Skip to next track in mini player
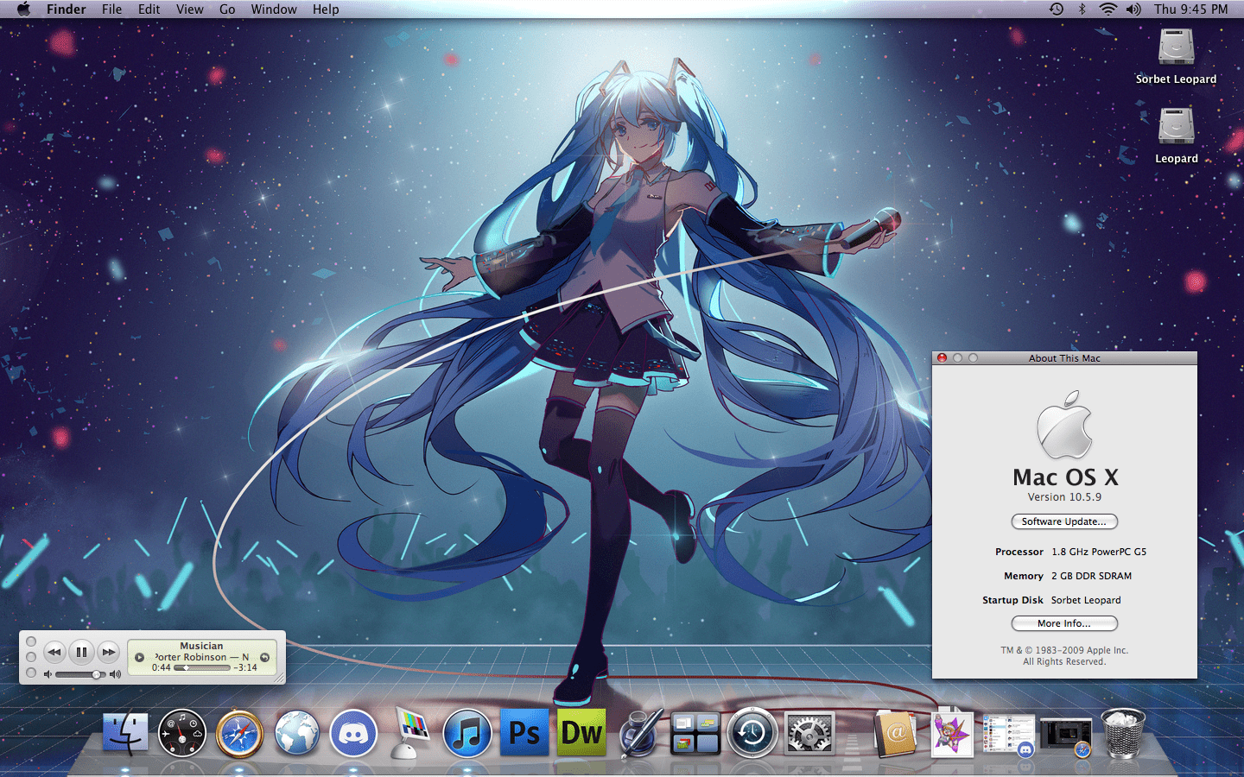The width and height of the screenshot is (1244, 777). [x=108, y=652]
